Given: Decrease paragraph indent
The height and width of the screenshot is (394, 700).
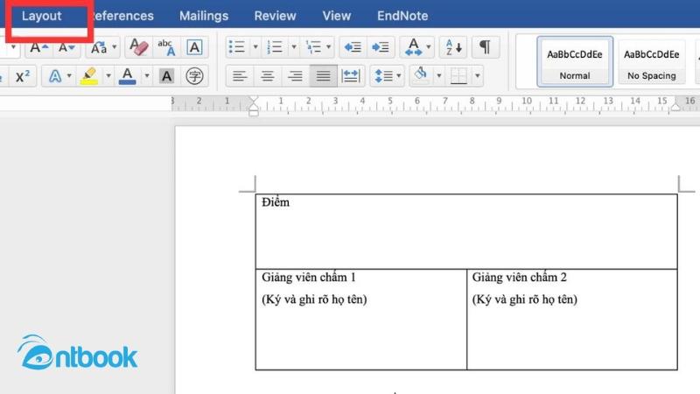Looking at the screenshot, I should pyautogui.click(x=353, y=47).
